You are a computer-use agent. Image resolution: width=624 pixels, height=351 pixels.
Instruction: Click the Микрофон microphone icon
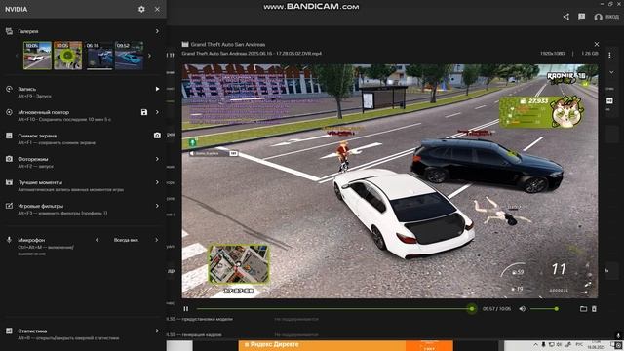[9, 240]
